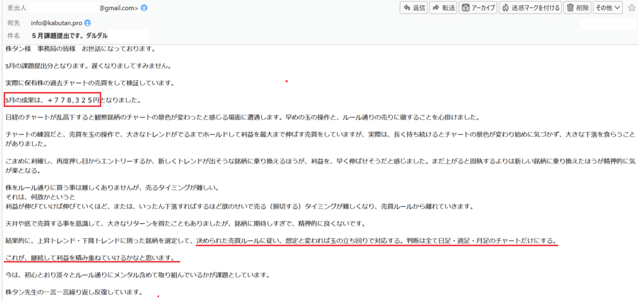Screen dimensions: 638x301
Task: Delete the email with 削除 button
Action: click(x=578, y=7)
